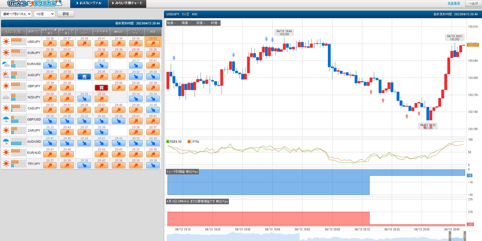Click the USD/JPY sunny weather icon
Viewport: 482px width, 241px height.
click(x=6, y=42)
